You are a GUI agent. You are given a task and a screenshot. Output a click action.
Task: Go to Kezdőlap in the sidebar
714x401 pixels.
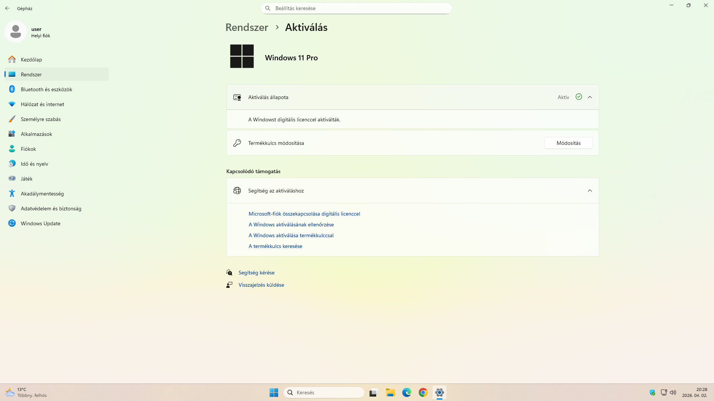point(57,60)
